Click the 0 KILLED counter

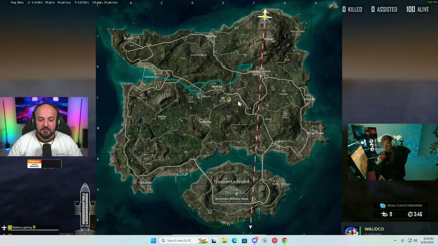pyautogui.click(x=352, y=10)
